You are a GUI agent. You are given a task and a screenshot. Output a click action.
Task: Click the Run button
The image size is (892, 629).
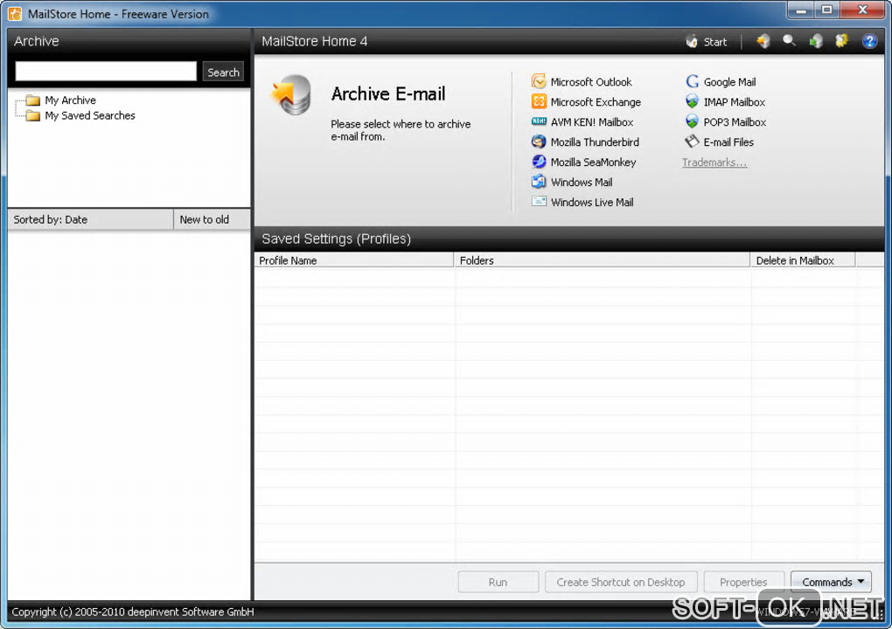tap(498, 582)
